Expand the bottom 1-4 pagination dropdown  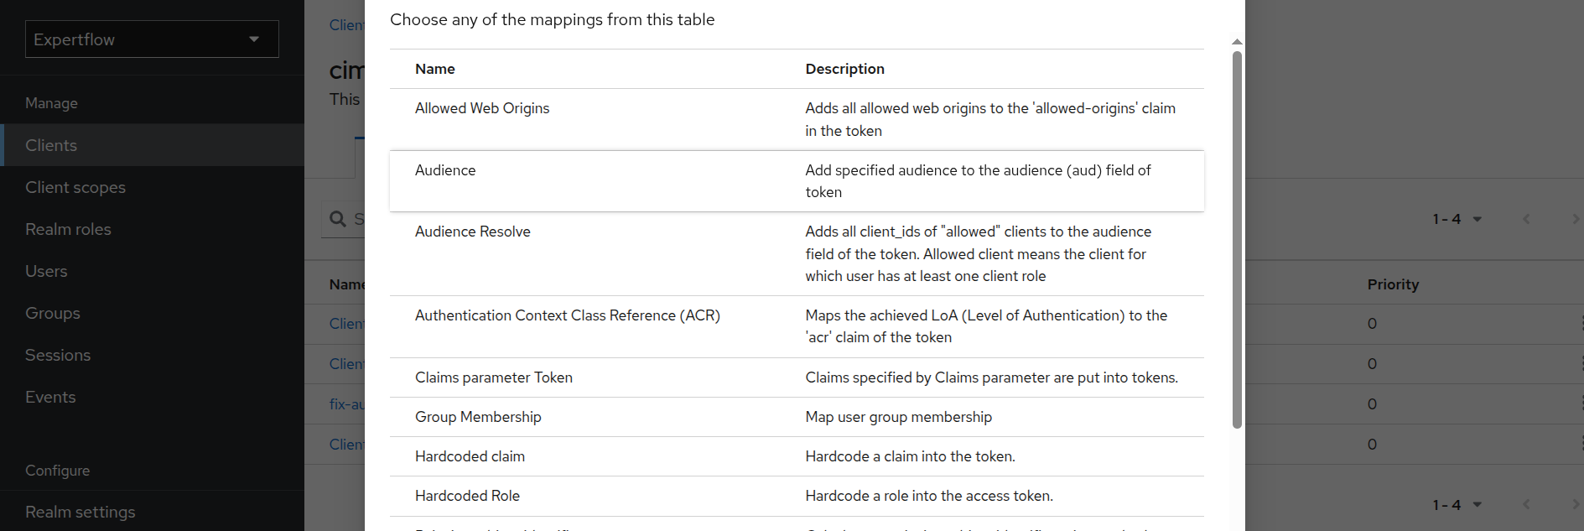click(x=1457, y=504)
